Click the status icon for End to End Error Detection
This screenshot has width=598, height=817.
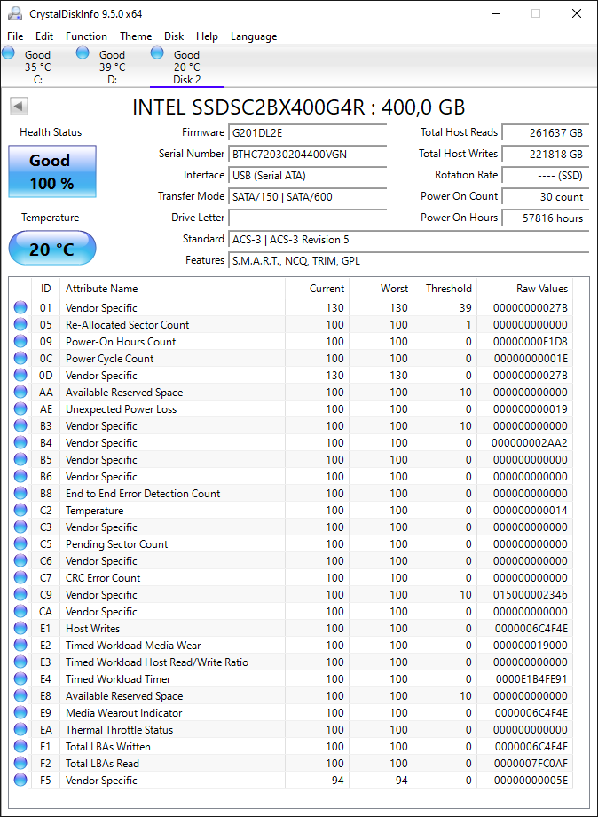(20, 493)
